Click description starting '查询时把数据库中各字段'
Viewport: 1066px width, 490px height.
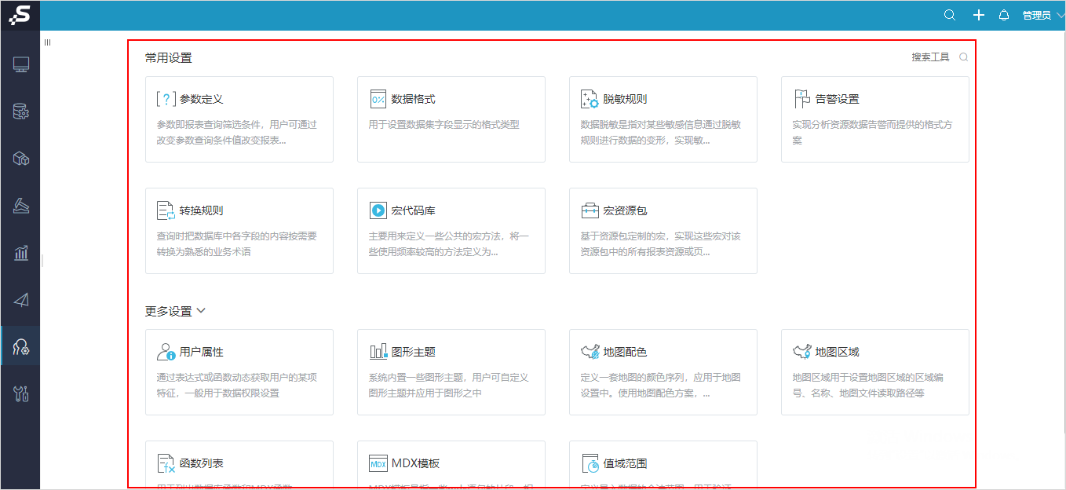pyautogui.click(x=237, y=244)
